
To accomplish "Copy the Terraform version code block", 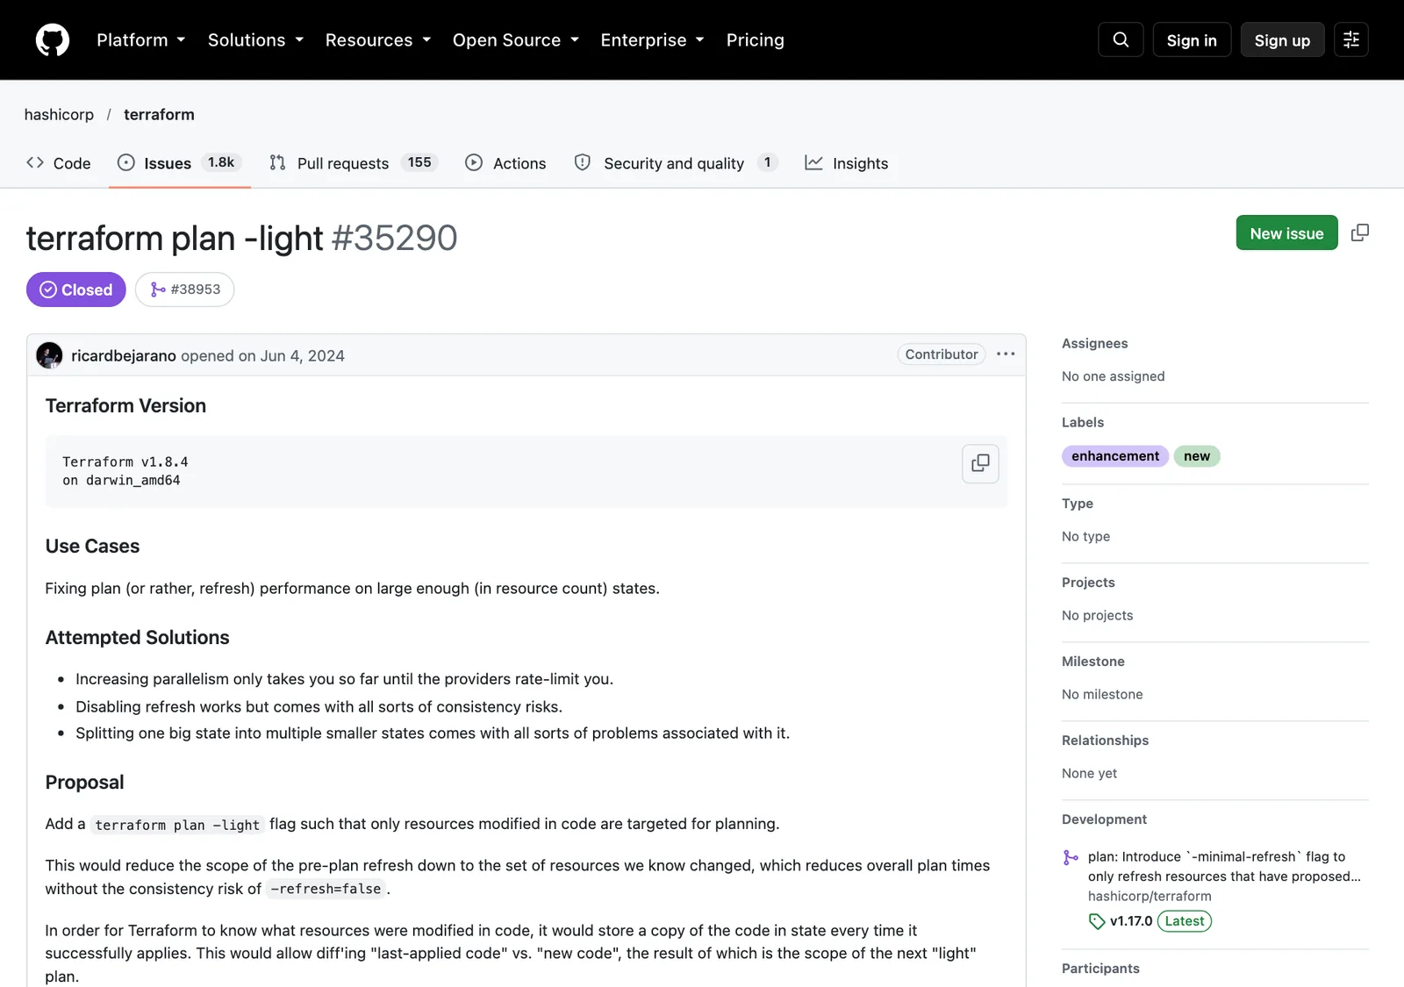I will (980, 463).
